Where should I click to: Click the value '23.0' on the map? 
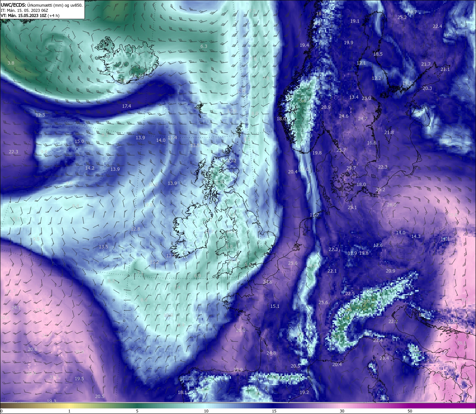pyautogui.click(x=366, y=98)
